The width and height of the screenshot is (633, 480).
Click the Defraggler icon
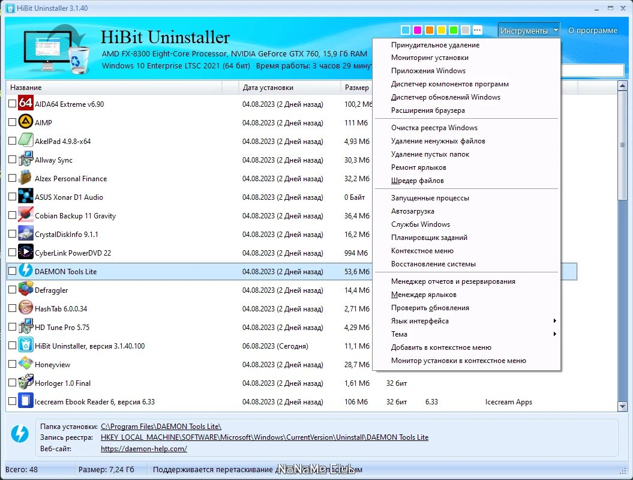(x=25, y=289)
